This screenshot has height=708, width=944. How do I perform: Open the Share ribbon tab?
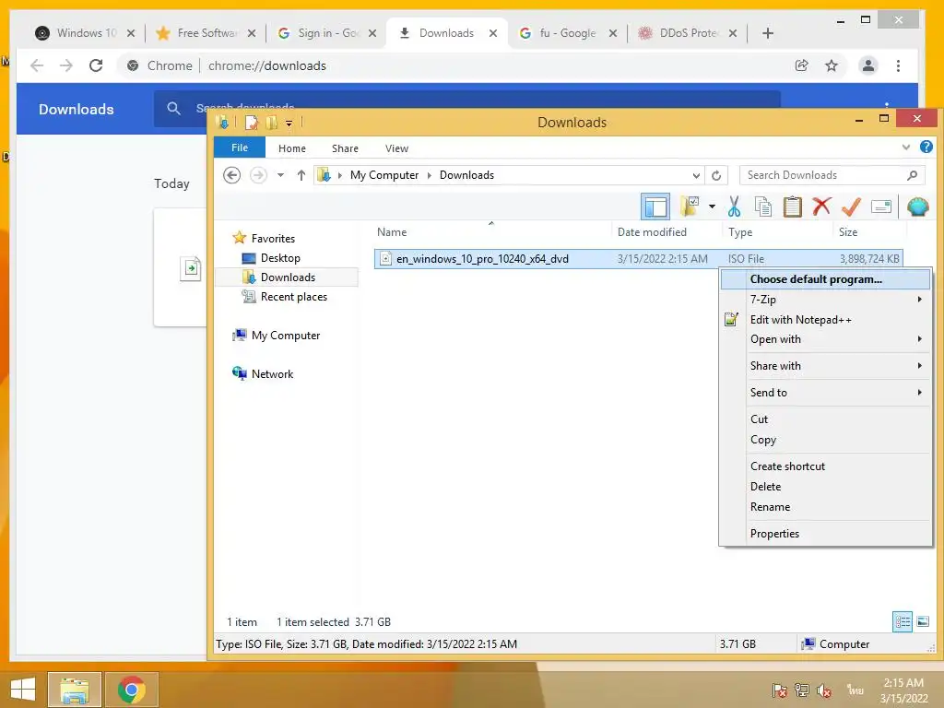click(345, 148)
